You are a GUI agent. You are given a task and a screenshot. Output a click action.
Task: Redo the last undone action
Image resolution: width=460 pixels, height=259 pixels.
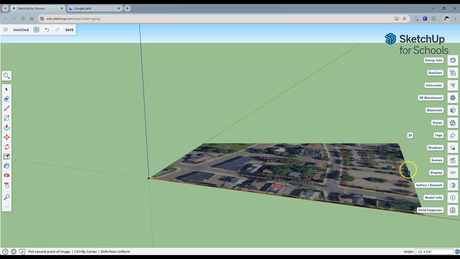click(x=57, y=30)
